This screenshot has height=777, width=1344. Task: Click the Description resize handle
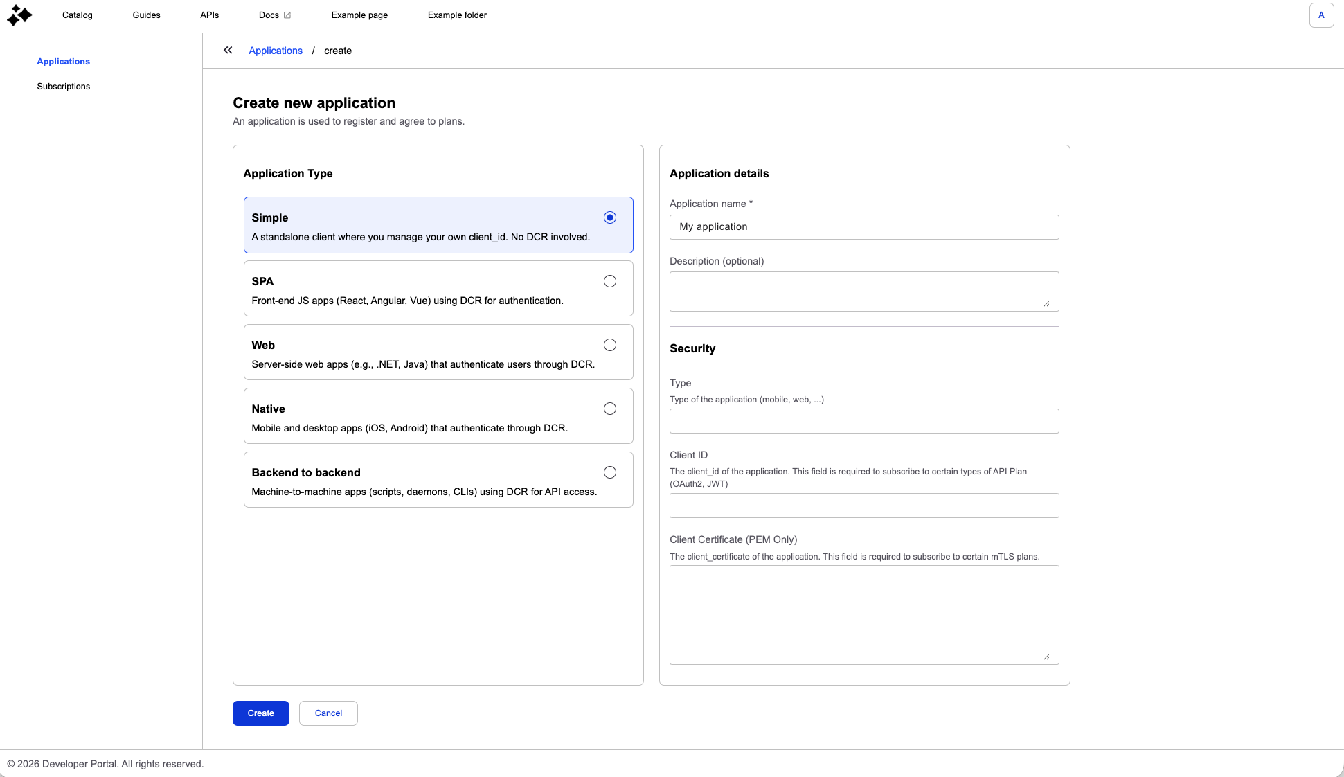coord(1046,303)
